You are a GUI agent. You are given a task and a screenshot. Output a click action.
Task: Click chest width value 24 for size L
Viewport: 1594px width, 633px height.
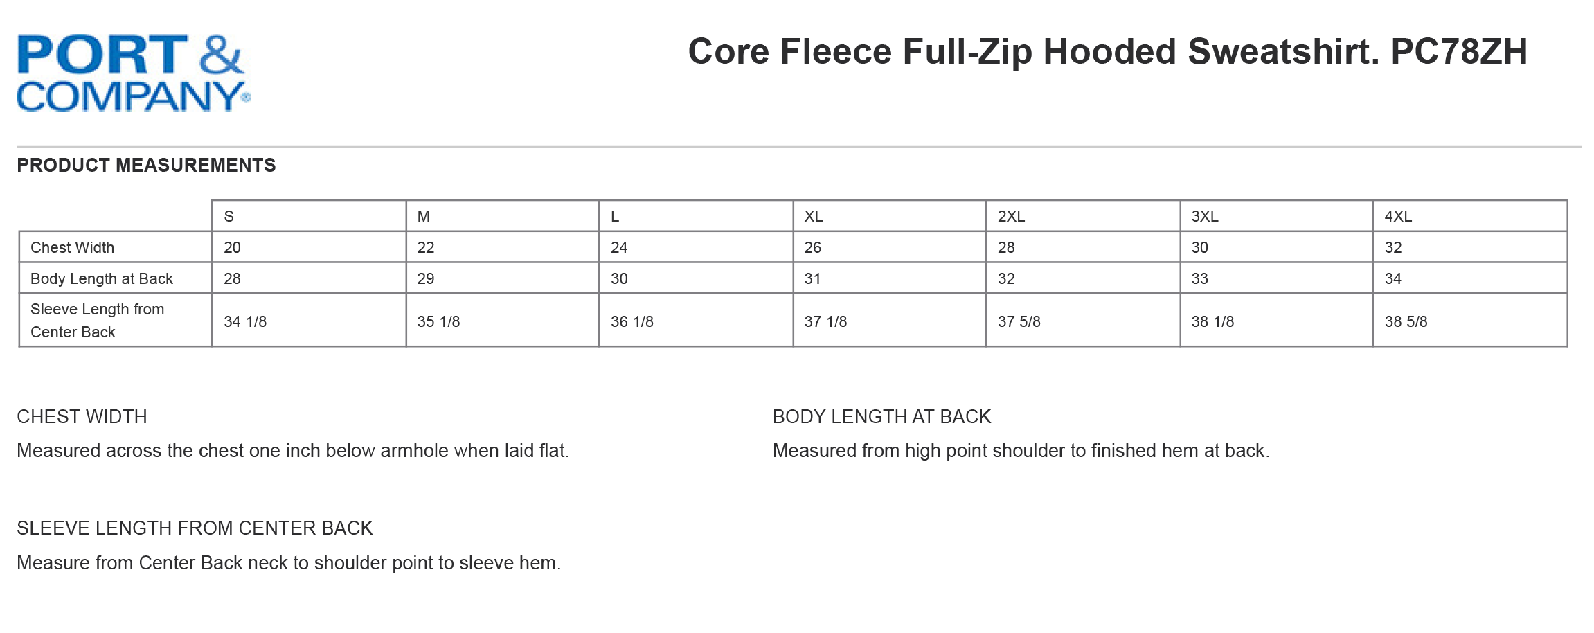pos(619,247)
